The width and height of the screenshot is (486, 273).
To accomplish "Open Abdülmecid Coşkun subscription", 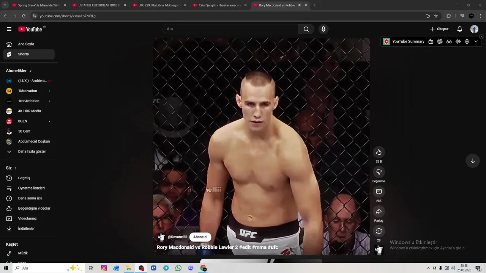I will pos(29,141).
